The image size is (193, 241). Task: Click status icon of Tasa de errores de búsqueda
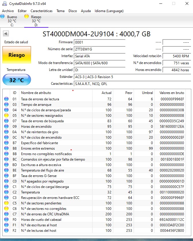[6, 121]
